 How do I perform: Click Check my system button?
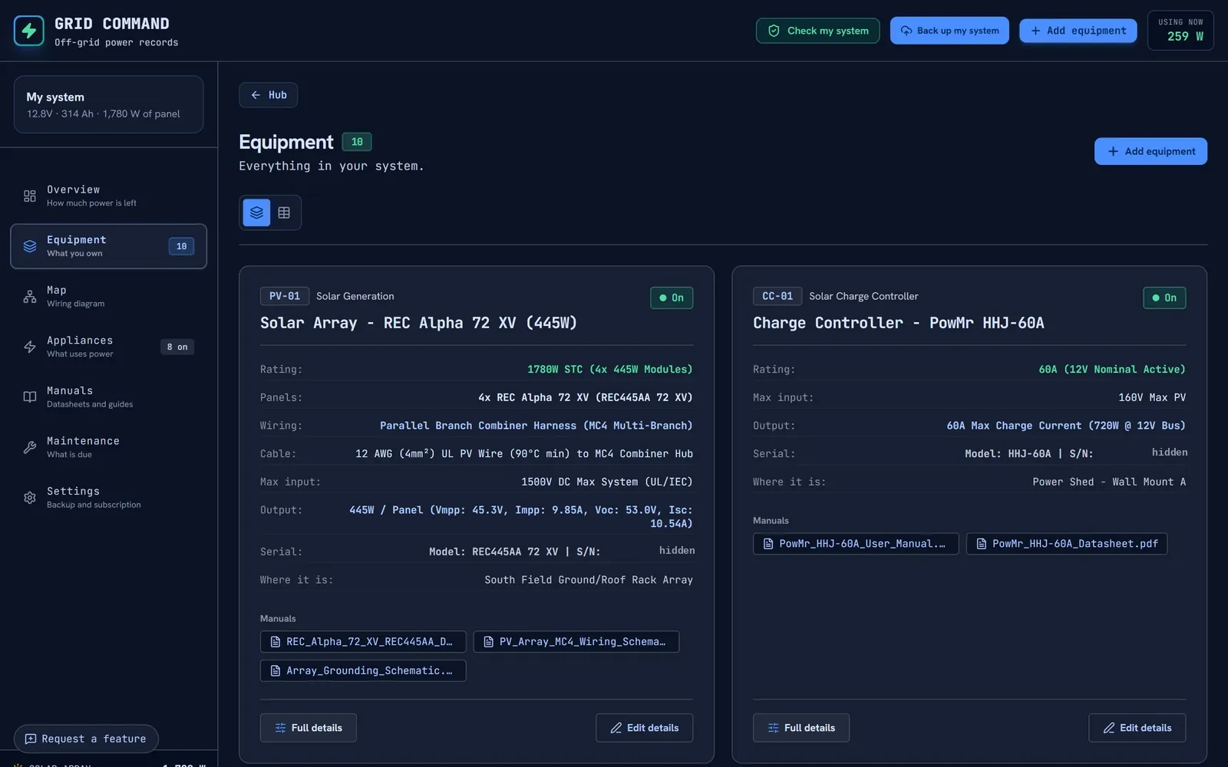pyautogui.click(x=817, y=31)
